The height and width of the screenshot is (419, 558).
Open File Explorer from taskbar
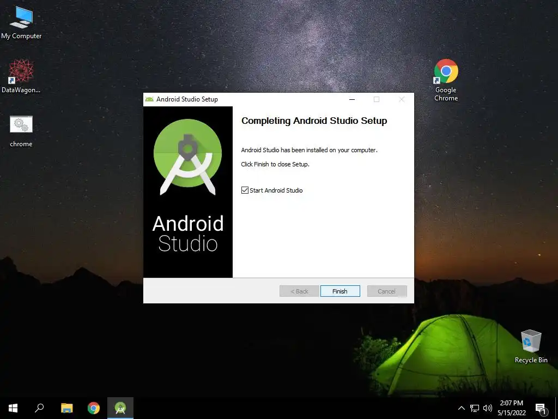(x=66, y=408)
